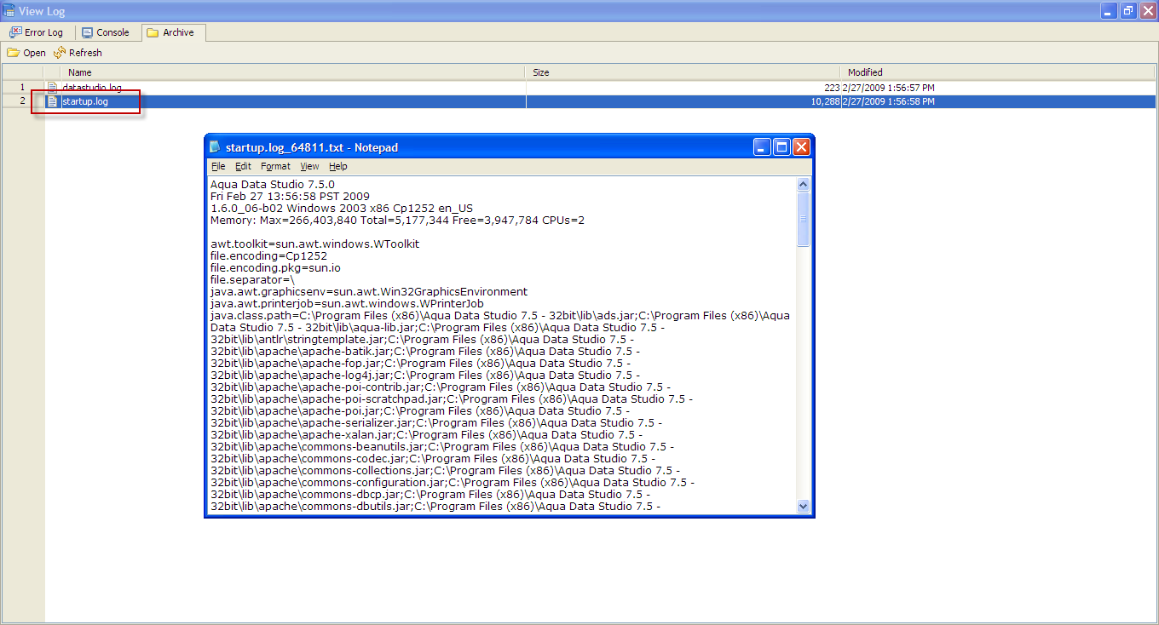Click the Notepad vertical scrollbar thumb
1159x625 pixels.
803,220
